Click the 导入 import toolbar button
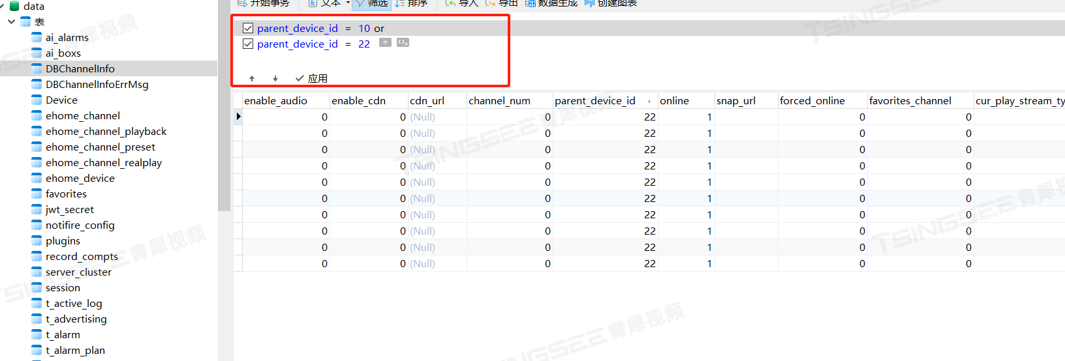Screen dimensions: 1065x361 coord(461,3)
